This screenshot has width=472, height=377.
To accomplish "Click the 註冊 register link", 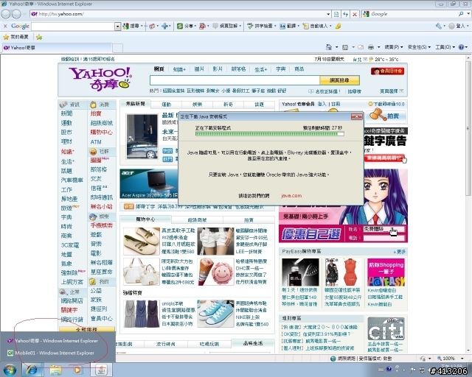I will [x=336, y=104].
